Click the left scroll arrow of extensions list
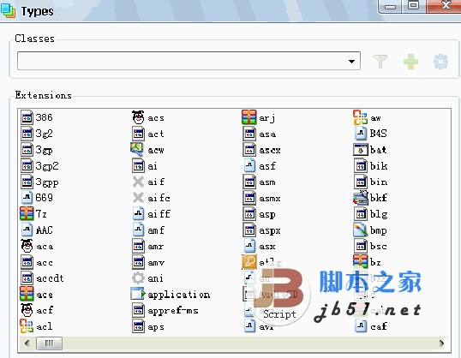 [x=27, y=343]
